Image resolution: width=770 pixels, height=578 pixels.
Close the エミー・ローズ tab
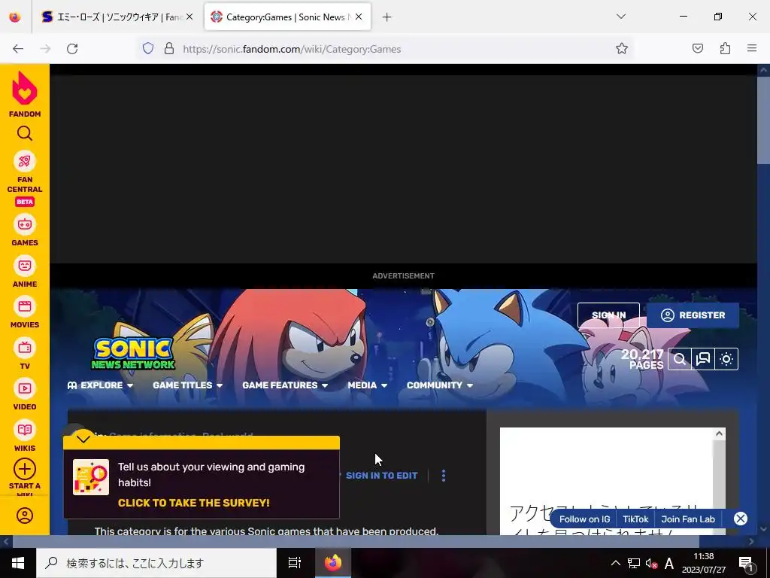(189, 17)
